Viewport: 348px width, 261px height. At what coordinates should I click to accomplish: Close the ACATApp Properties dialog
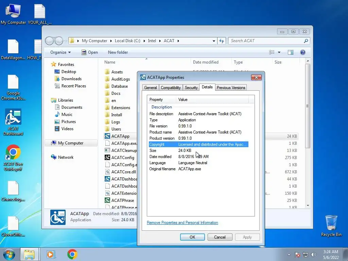click(256, 77)
